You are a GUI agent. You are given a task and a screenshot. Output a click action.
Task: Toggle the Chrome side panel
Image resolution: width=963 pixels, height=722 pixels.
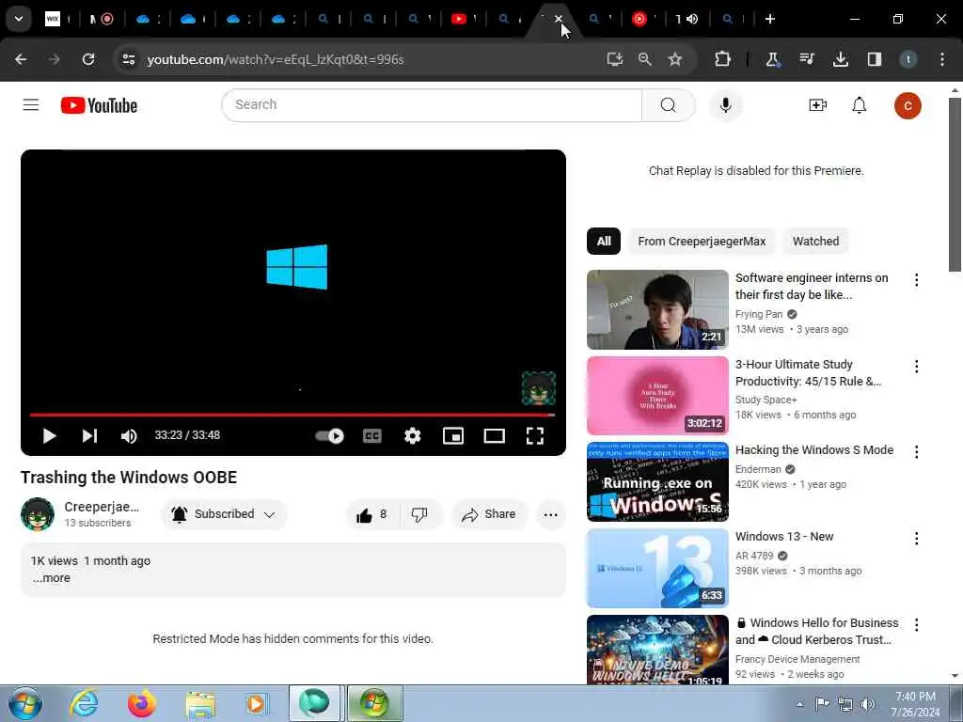point(874,59)
